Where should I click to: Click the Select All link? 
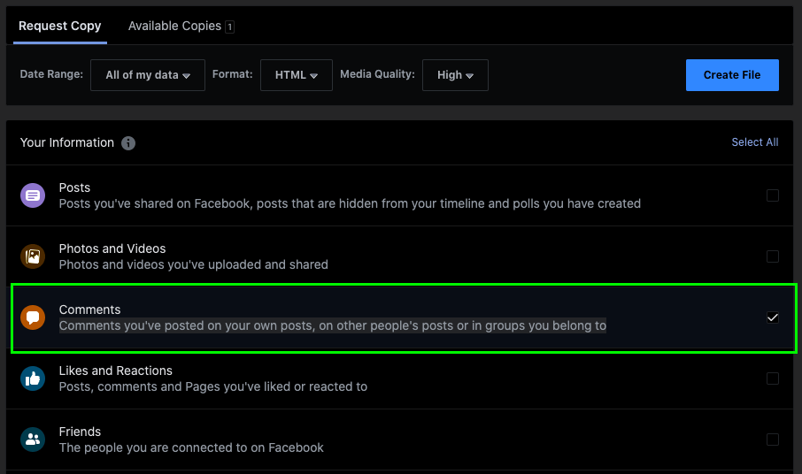coord(755,142)
